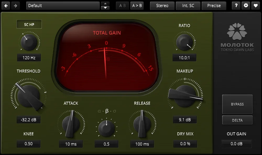Click the Ratio knob

[x=184, y=43]
